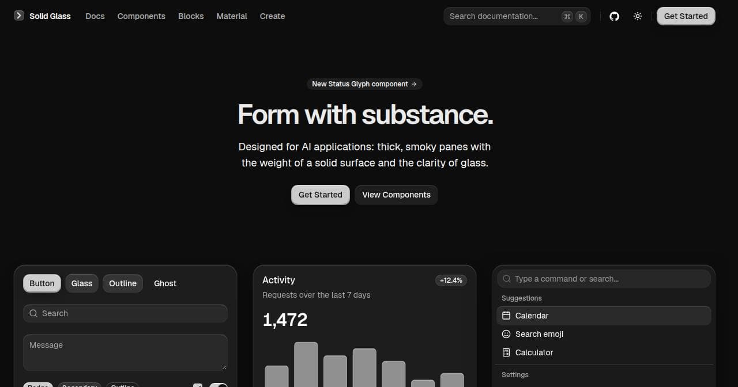The height and width of the screenshot is (387, 738).
Task: Click the smiley icon beside Search emoji
Action: (506, 334)
